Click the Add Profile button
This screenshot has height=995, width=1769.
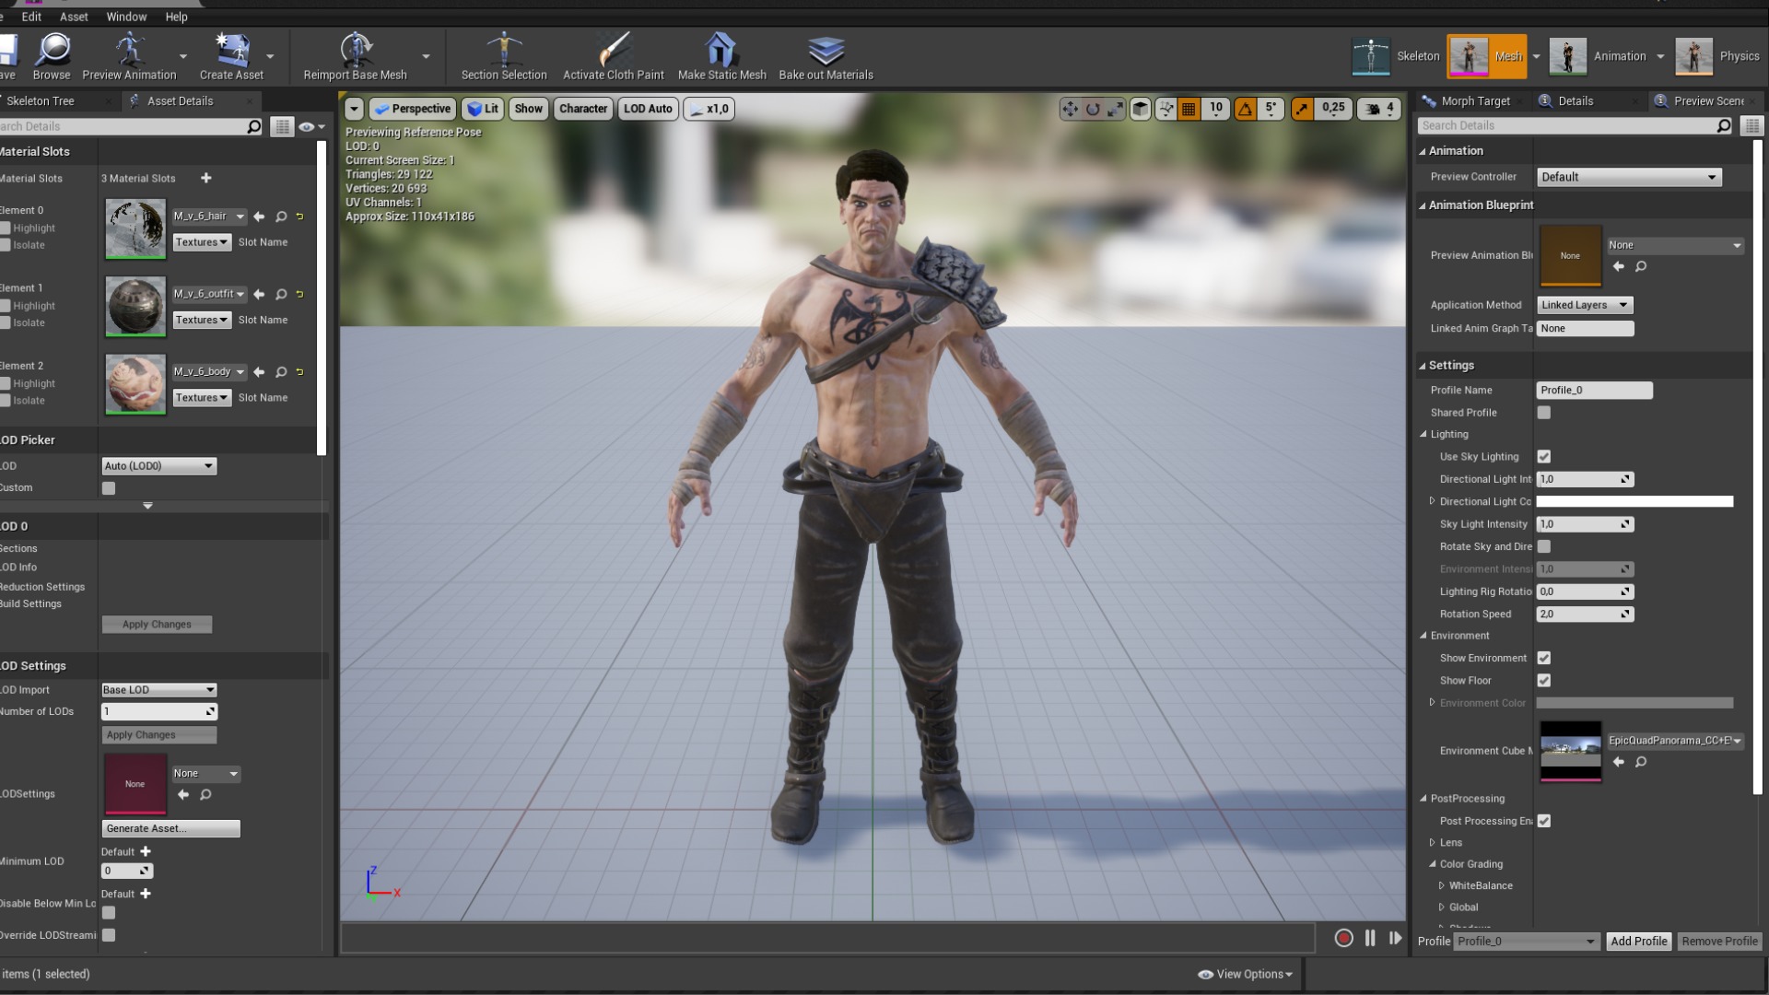pos(1638,942)
